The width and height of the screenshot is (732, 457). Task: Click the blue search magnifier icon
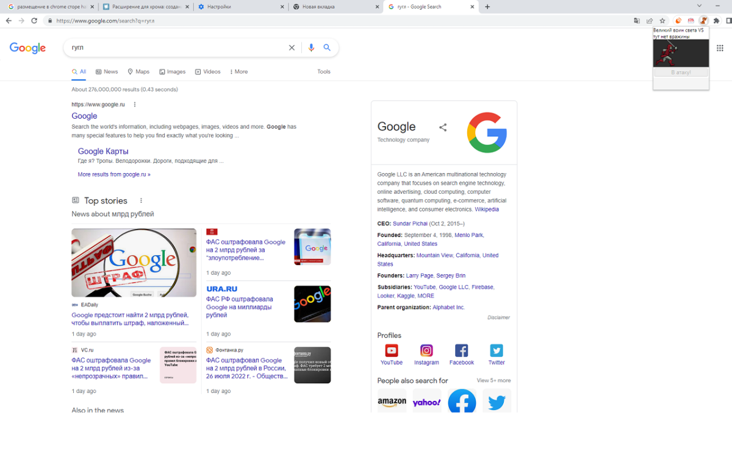(327, 48)
